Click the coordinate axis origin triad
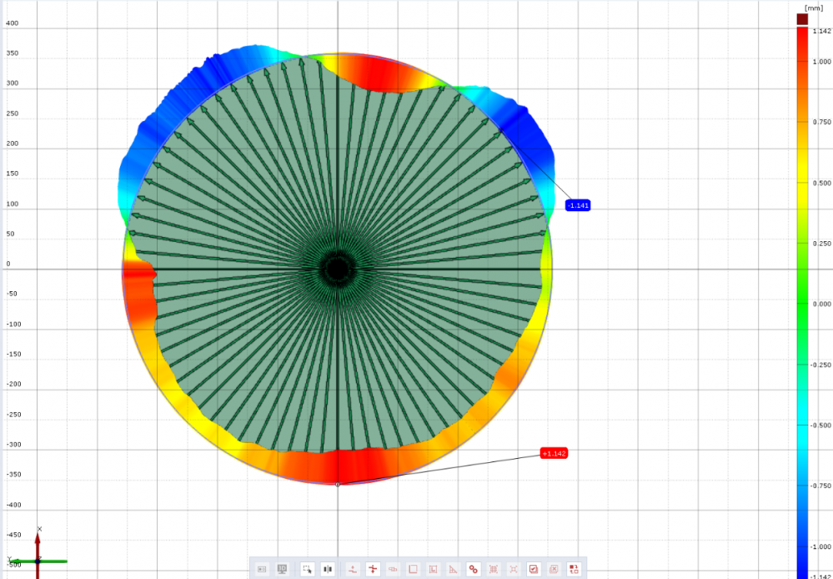This screenshot has height=579, width=833. [x=38, y=561]
